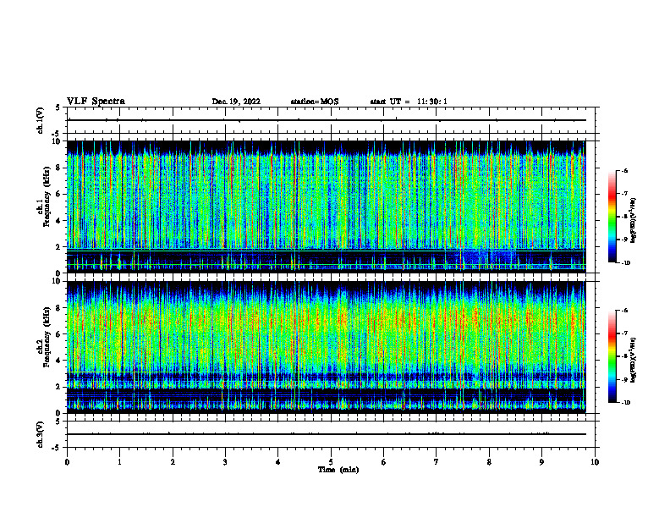Image resolution: width=670 pixels, height=518 pixels.
Task: Click the time axis tick label "6"
Action: 384,462
